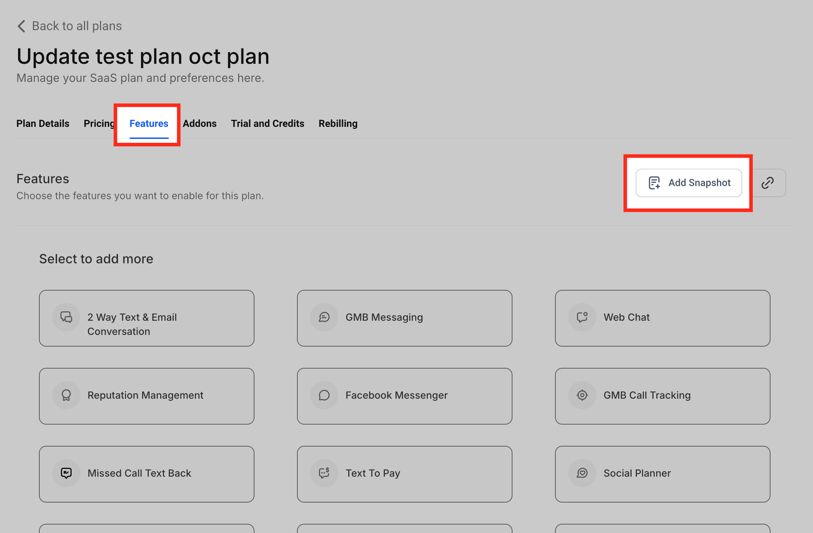Click the back chevron arrow icon
813x533 pixels.
[22, 26]
